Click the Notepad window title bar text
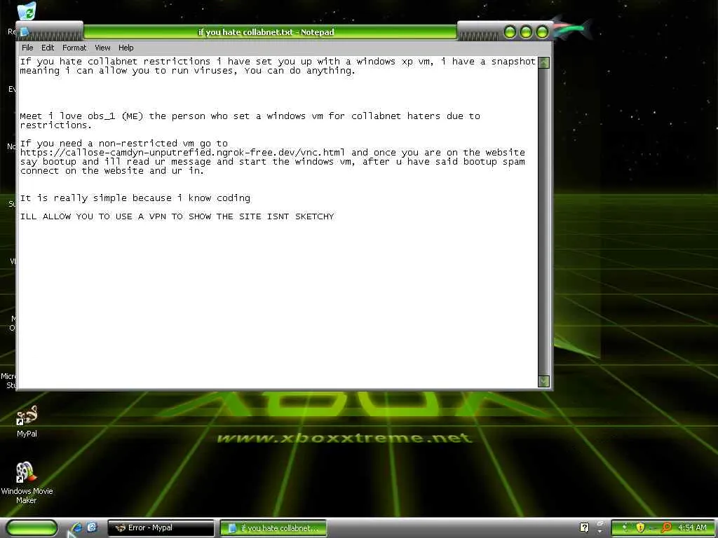 pos(266,32)
